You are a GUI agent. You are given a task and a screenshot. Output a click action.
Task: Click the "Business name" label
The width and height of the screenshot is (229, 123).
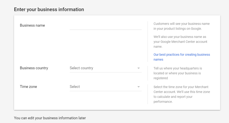(x=32, y=25)
